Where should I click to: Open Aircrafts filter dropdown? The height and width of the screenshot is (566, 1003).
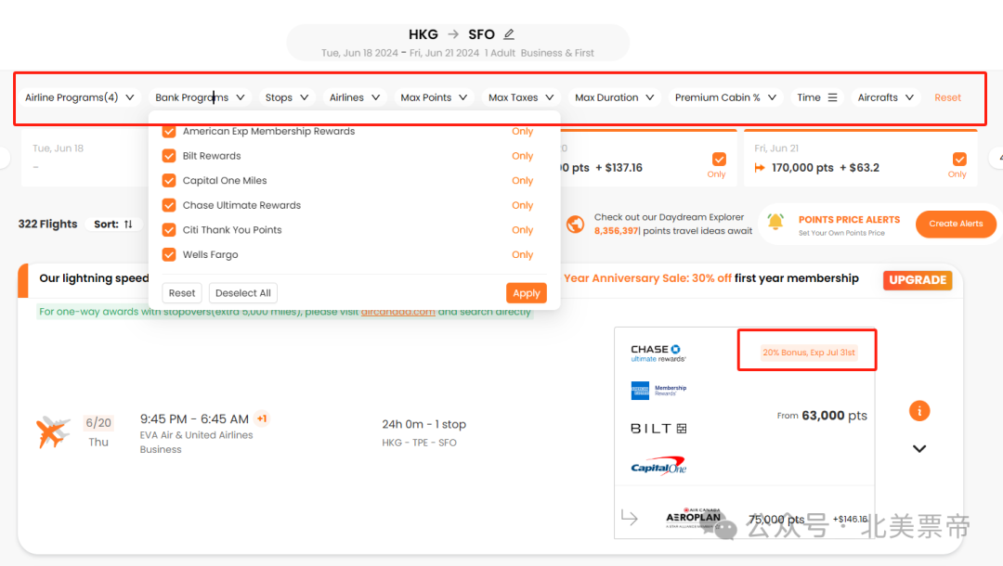tap(885, 97)
